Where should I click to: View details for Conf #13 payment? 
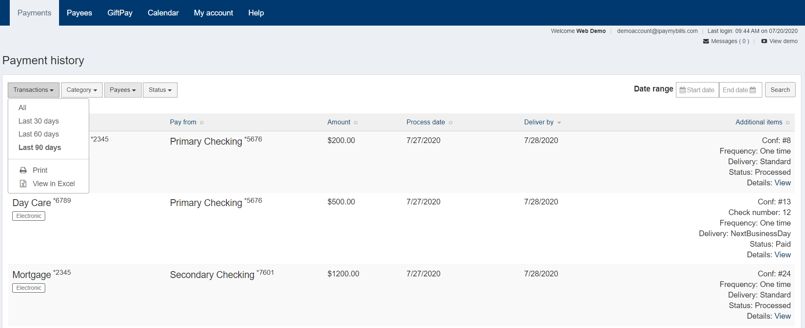[783, 255]
